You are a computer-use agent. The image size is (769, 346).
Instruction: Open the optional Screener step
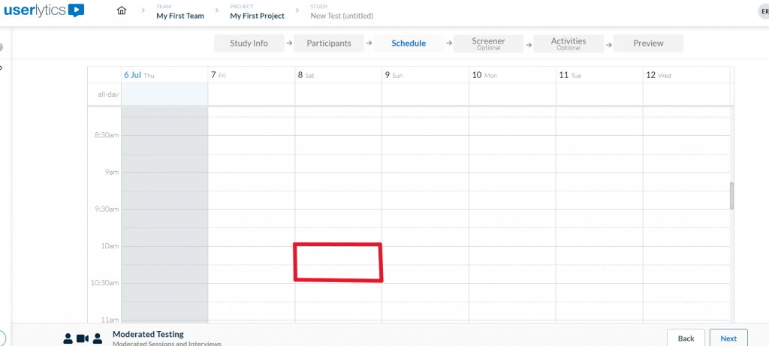[x=488, y=44]
